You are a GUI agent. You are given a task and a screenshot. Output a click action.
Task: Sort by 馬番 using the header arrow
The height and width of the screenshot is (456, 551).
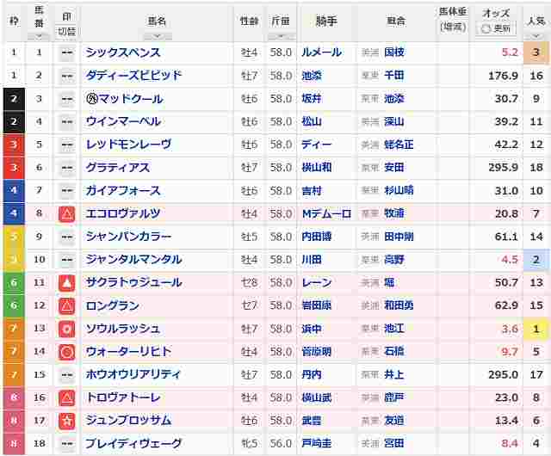pos(39,36)
